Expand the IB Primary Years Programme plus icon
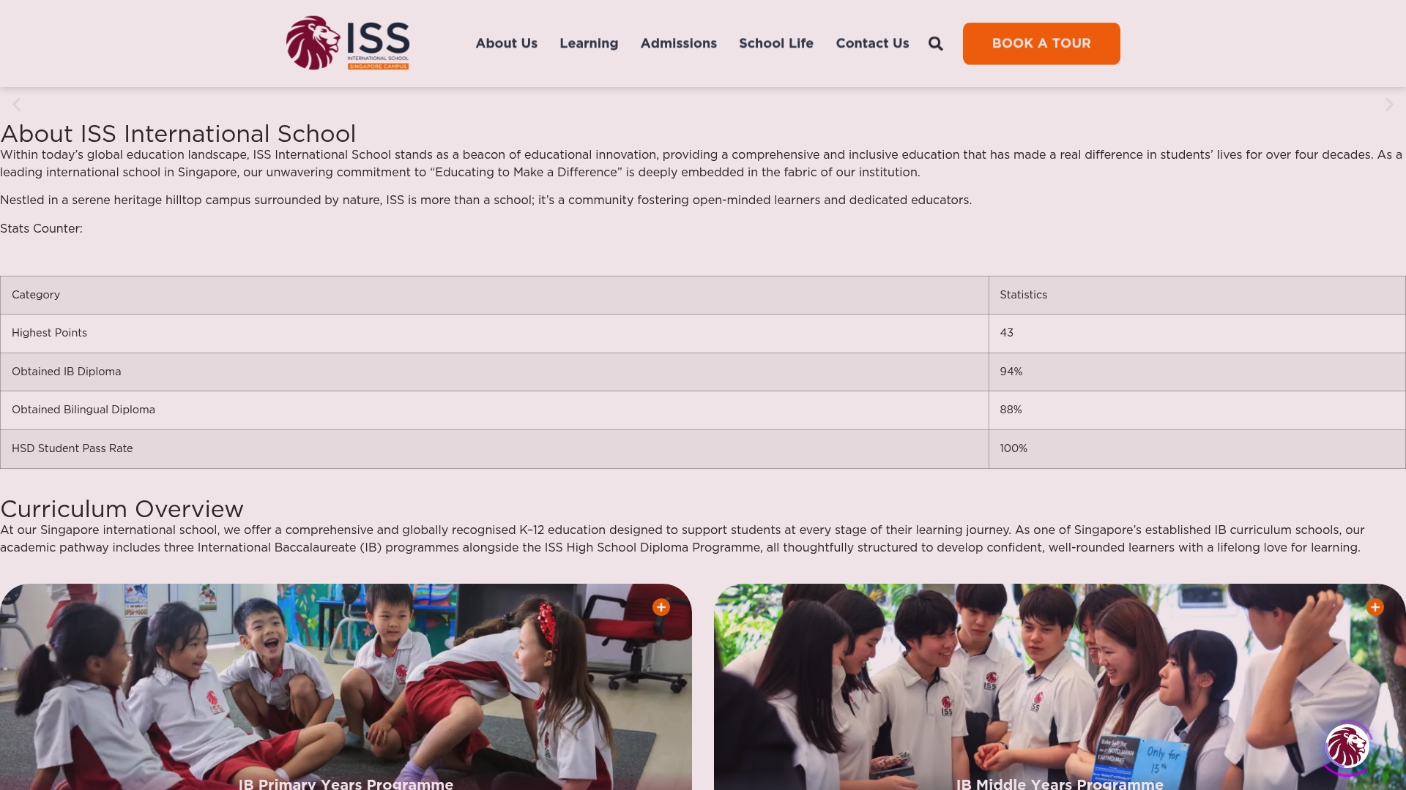The height and width of the screenshot is (790, 1406). pos(661,607)
